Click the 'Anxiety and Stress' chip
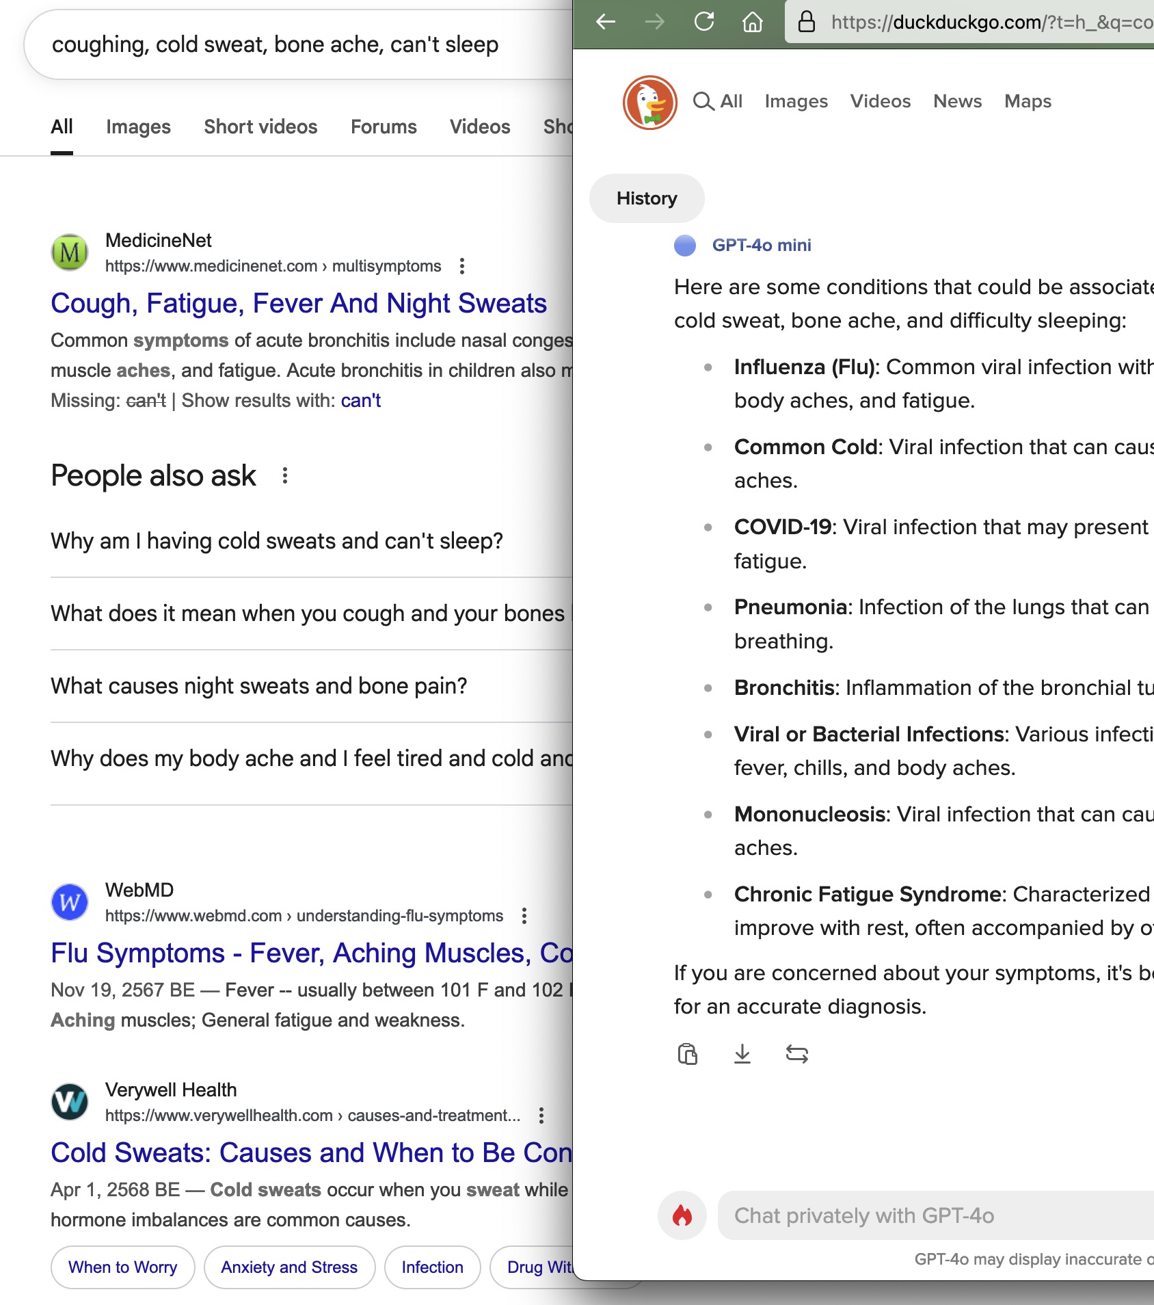The image size is (1154, 1305). (x=289, y=1267)
